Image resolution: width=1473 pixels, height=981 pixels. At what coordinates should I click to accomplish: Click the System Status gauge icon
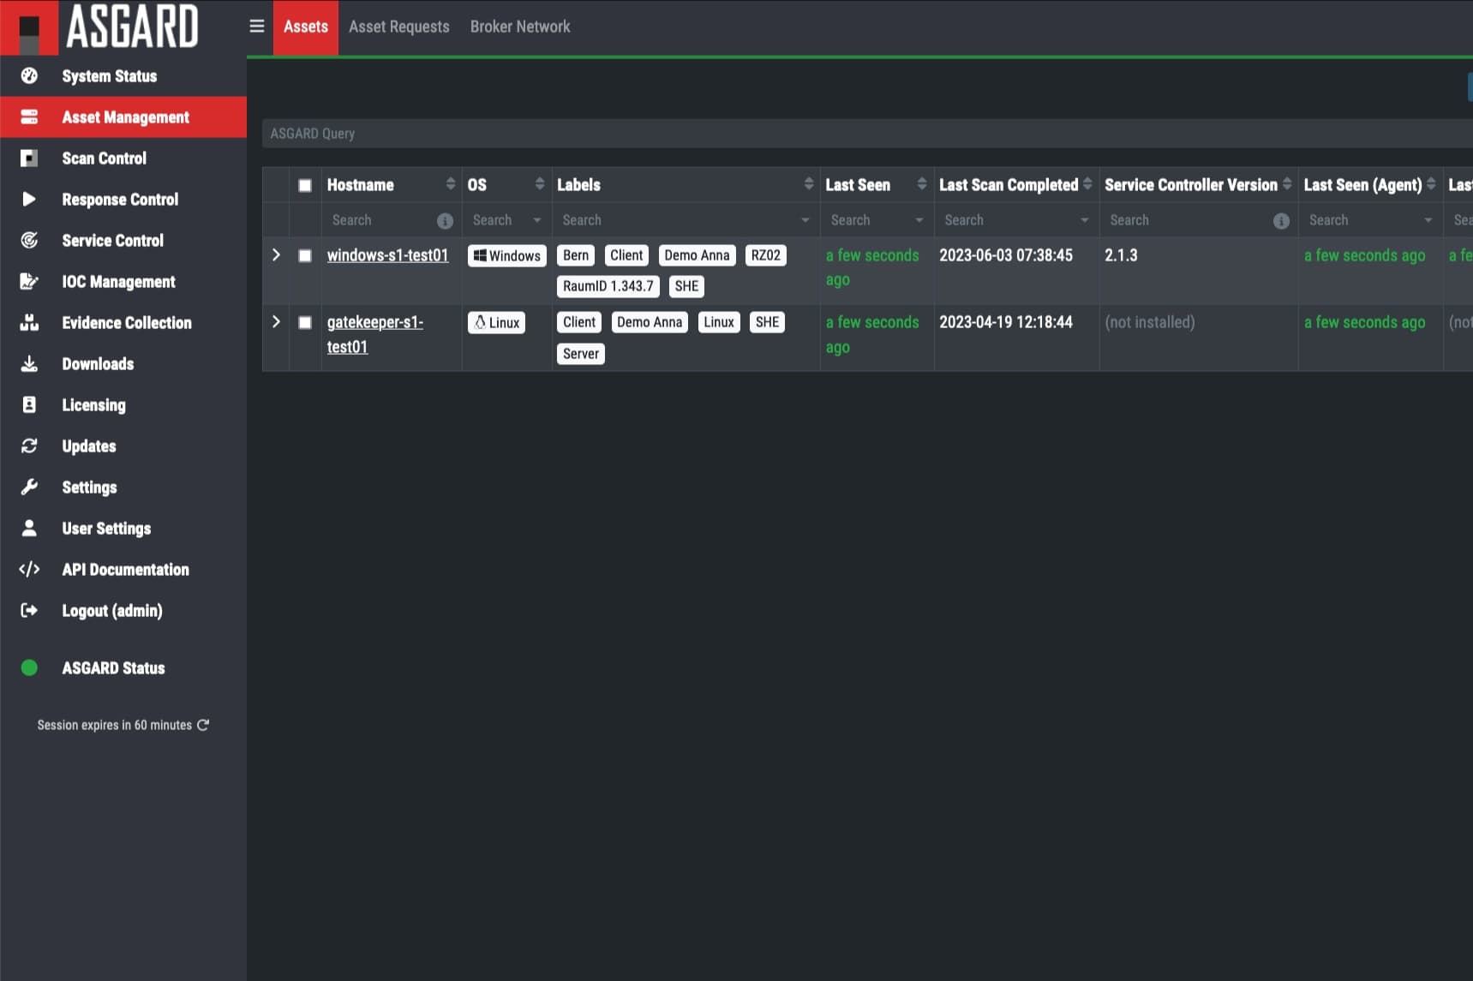(x=29, y=75)
